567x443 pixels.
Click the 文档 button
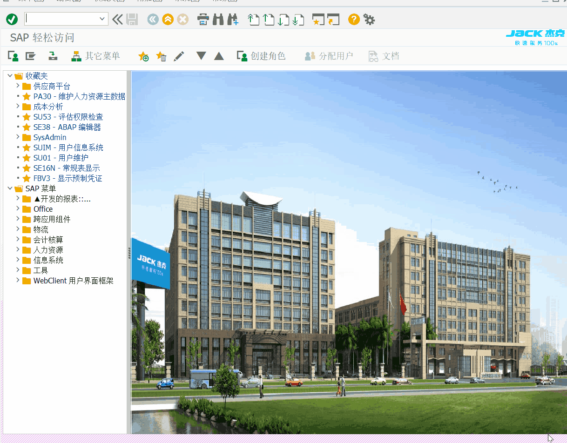(384, 56)
